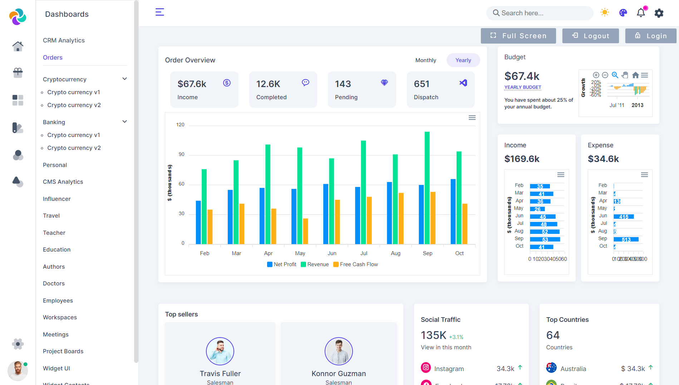Open the home icon in left rail
679x385 pixels.
[18, 46]
